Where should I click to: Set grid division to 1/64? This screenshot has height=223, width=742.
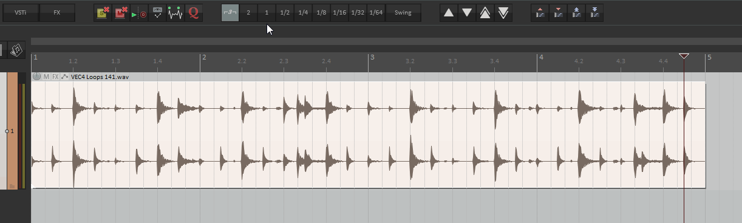(376, 13)
